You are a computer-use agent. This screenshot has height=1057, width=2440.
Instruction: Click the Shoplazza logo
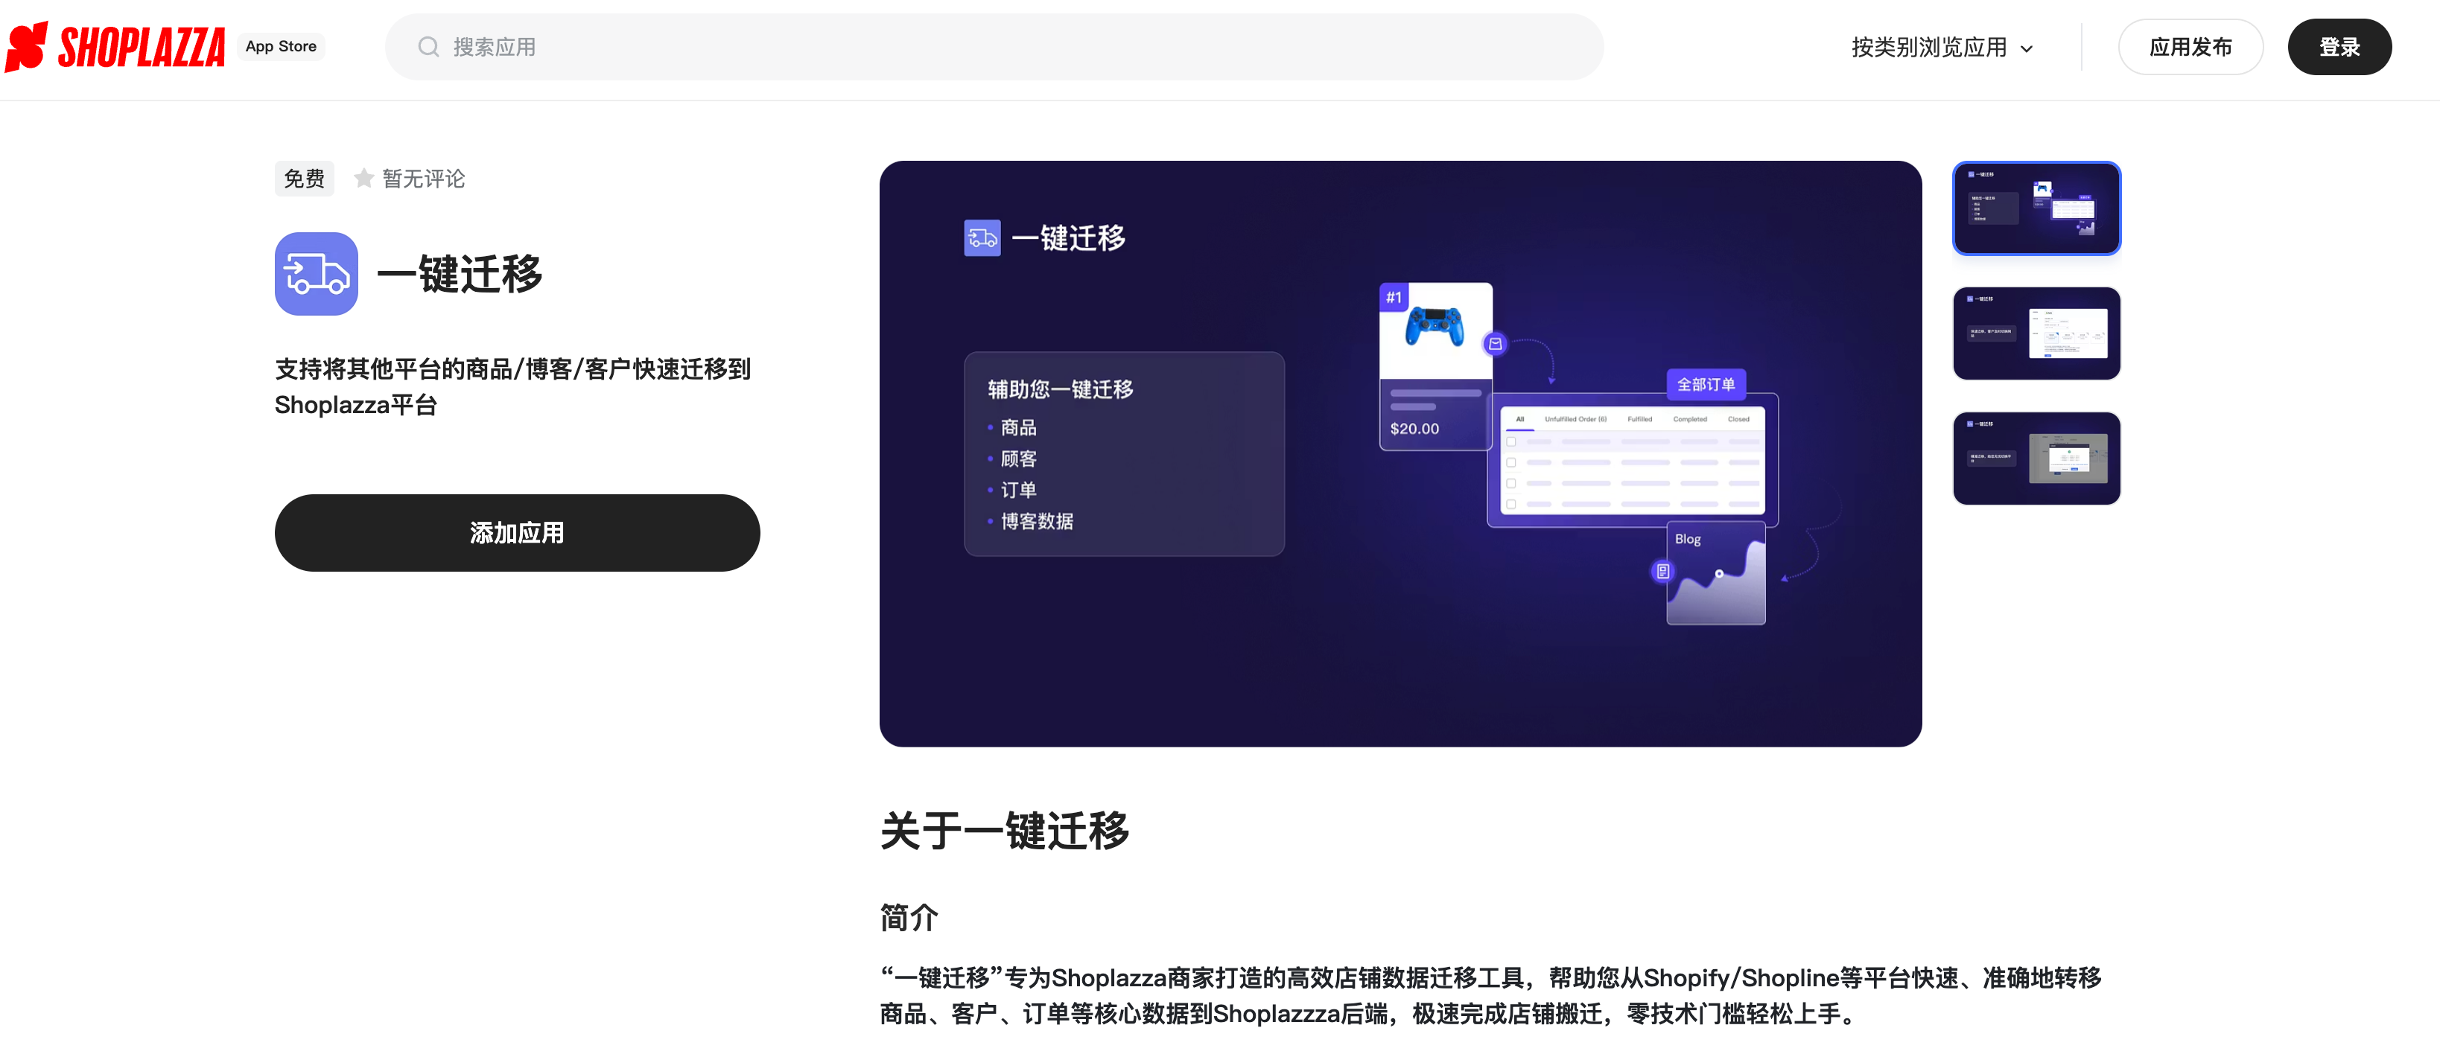(x=115, y=46)
